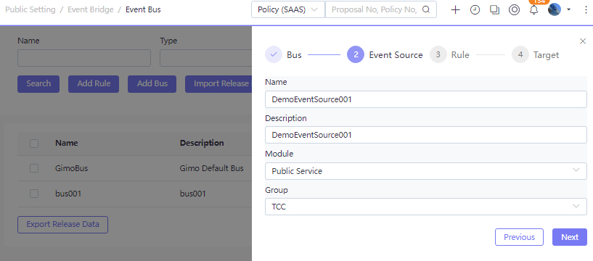
Task: Click the Gimo Default Bus description
Action: [x=211, y=168]
